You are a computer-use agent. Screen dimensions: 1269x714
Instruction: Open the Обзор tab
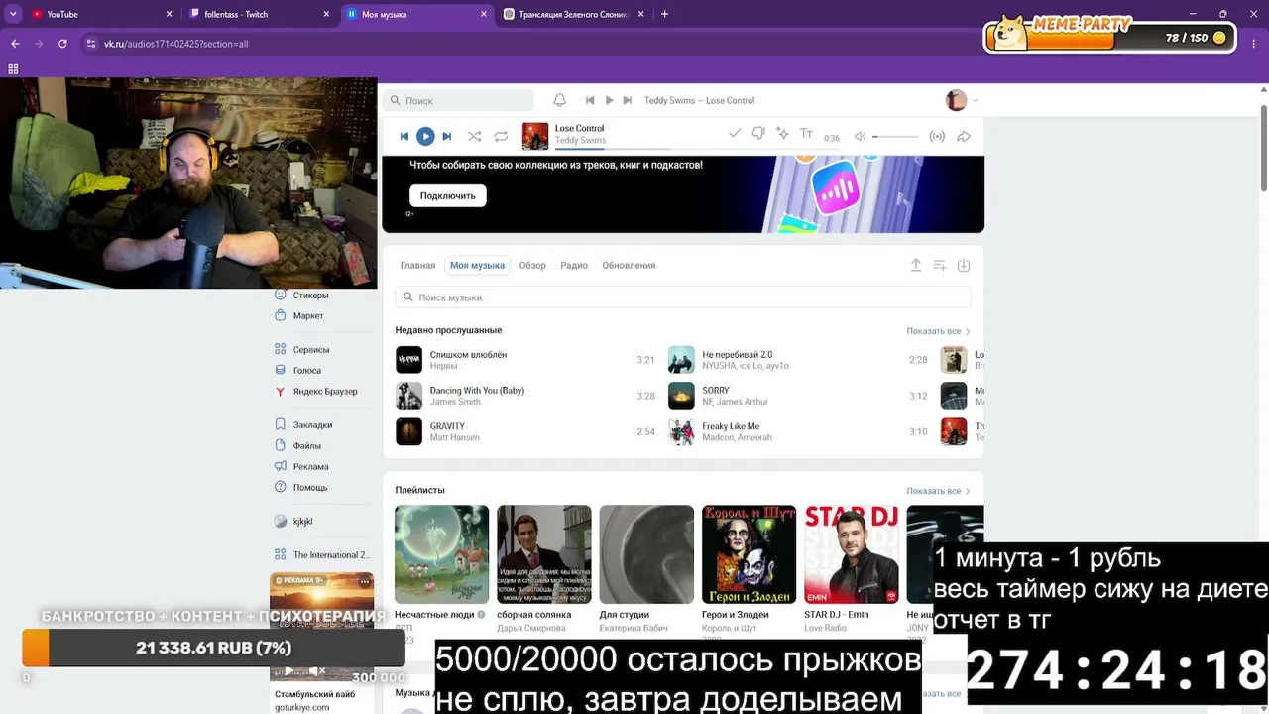[532, 265]
